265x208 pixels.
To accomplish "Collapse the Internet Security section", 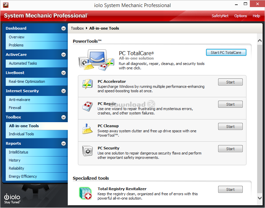I will pos(63,91).
